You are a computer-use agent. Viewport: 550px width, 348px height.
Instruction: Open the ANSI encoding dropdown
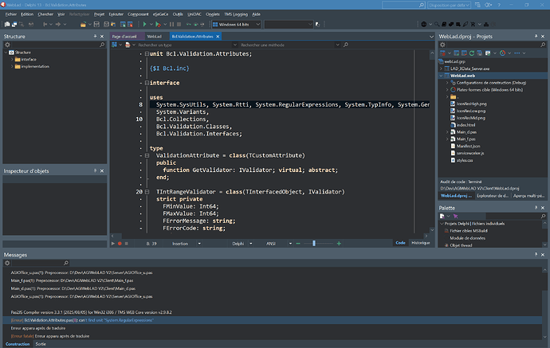pyautogui.click(x=290, y=244)
